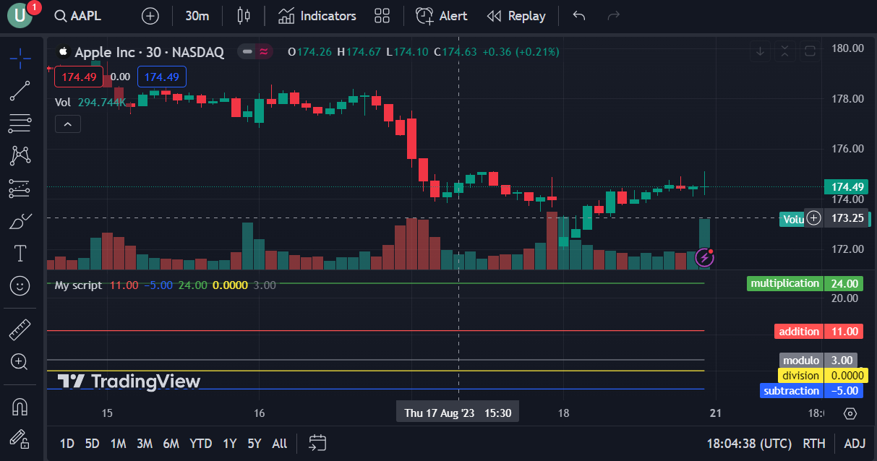
Task: Click the blue buy price 174.49
Action: coord(162,77)
